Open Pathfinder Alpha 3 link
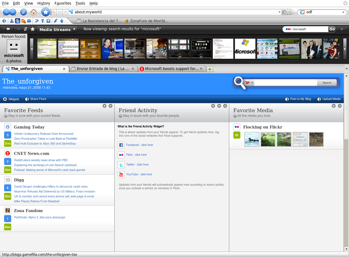 click(x=40, y=218)
